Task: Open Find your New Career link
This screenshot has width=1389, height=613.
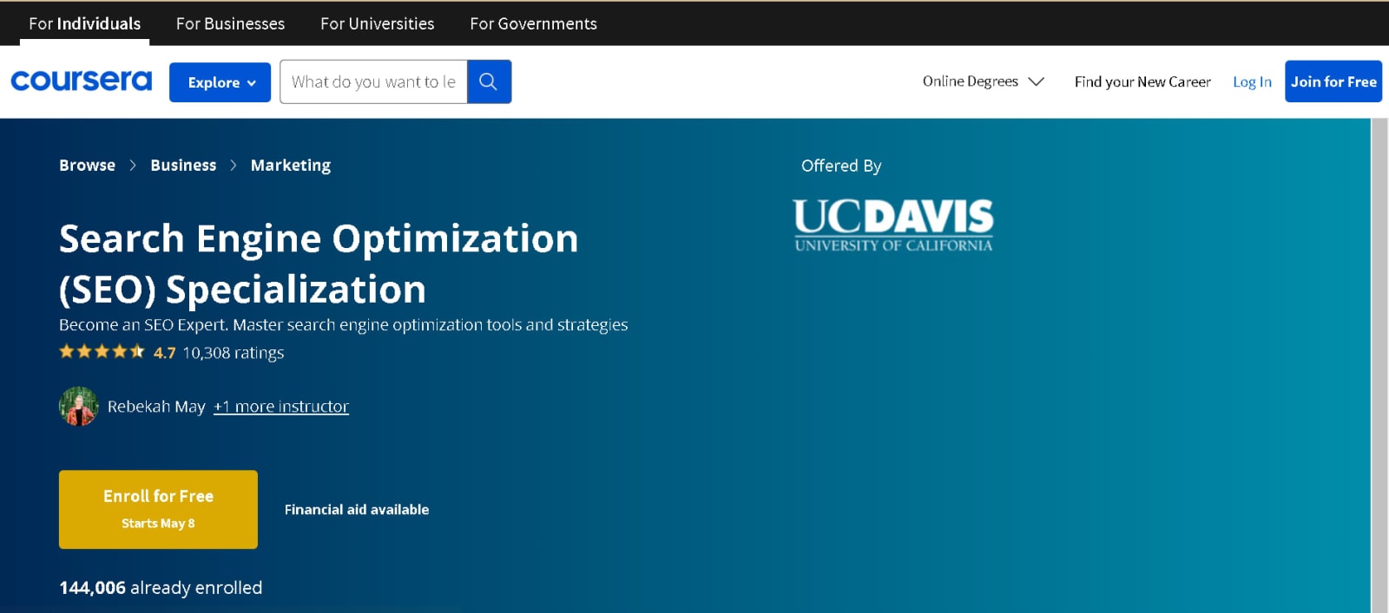Action: (1142, 82)
